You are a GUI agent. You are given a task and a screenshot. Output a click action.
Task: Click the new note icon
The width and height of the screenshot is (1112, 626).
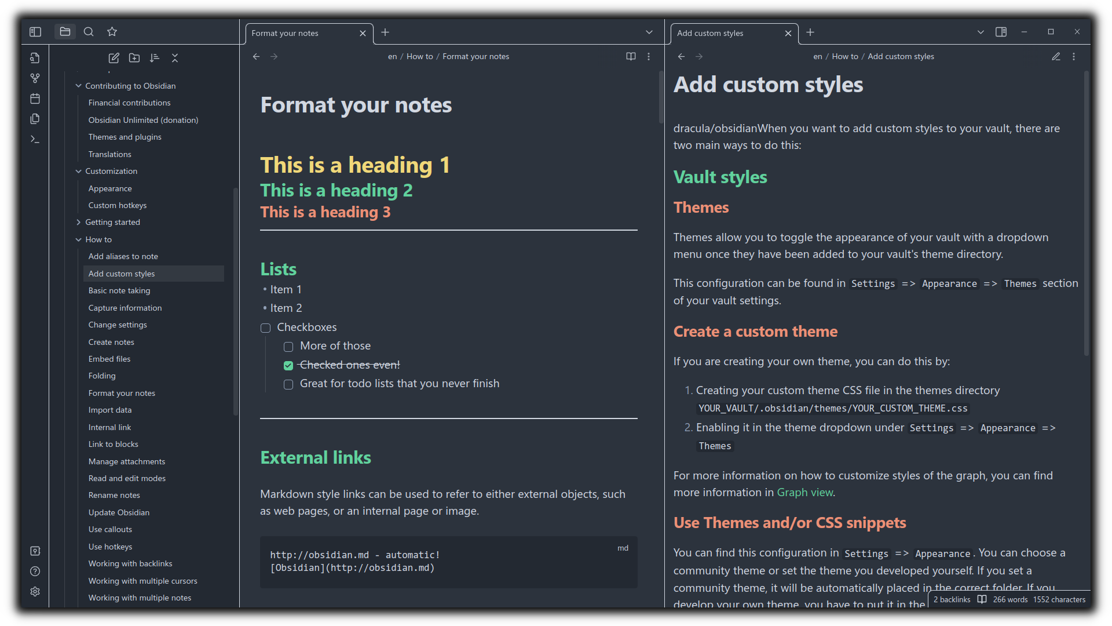click(x=114, y=58)
